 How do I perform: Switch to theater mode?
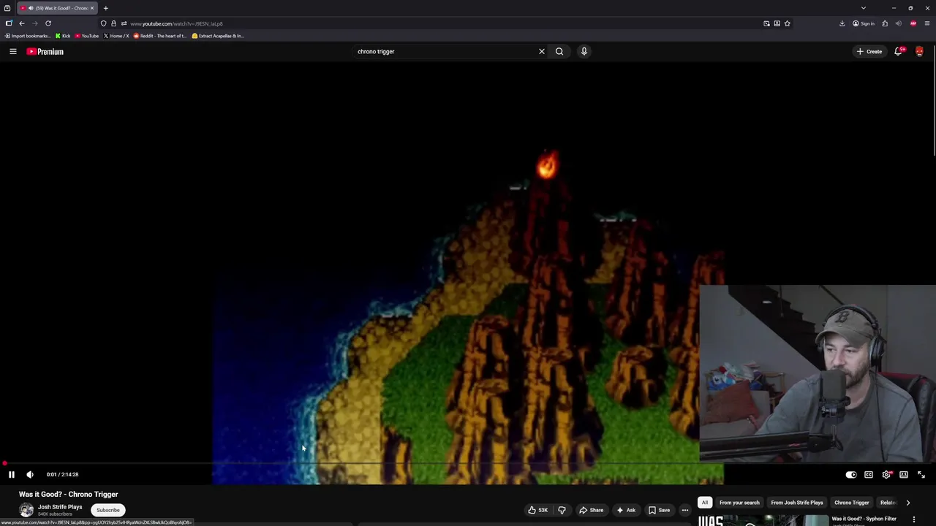904,475
